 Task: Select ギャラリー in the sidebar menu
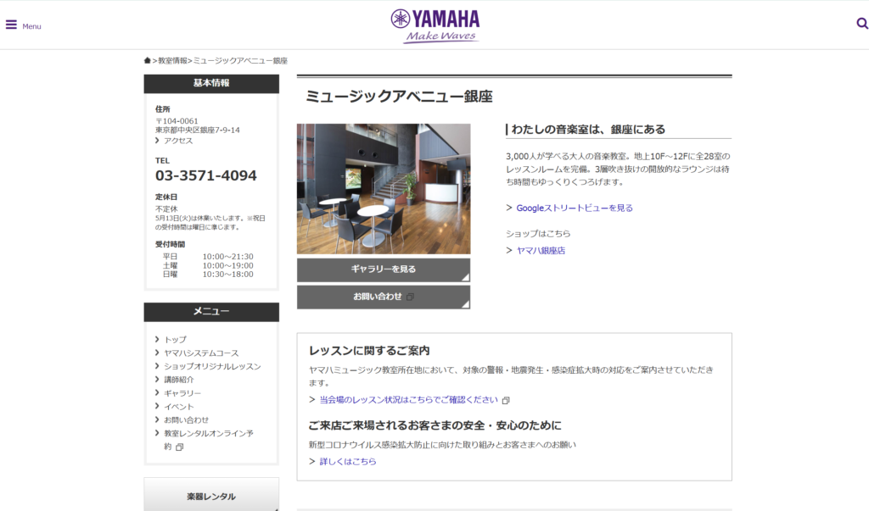pyautogui.click(x=182, y=393)
